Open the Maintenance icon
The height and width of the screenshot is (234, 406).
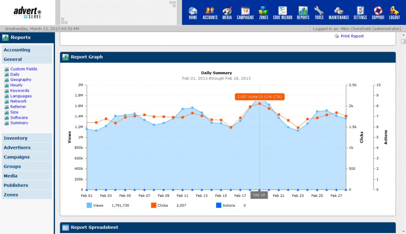339,13
